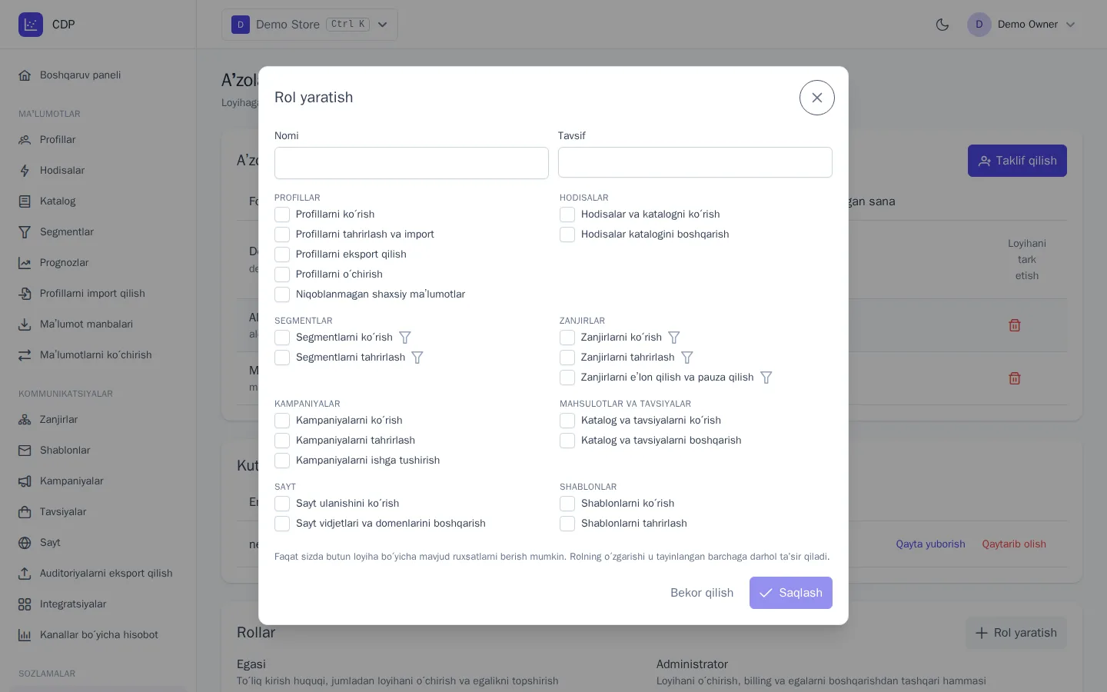The height and width of the screenshot is (692, 1107).
Task: Open Integratsiyalar grid icon in sidebar
Action: coord(25,604)
